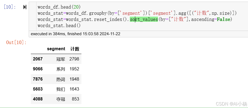This screenshot has height=108, width=248.
Task: Click the execution time status text
Action: [75, 34]
